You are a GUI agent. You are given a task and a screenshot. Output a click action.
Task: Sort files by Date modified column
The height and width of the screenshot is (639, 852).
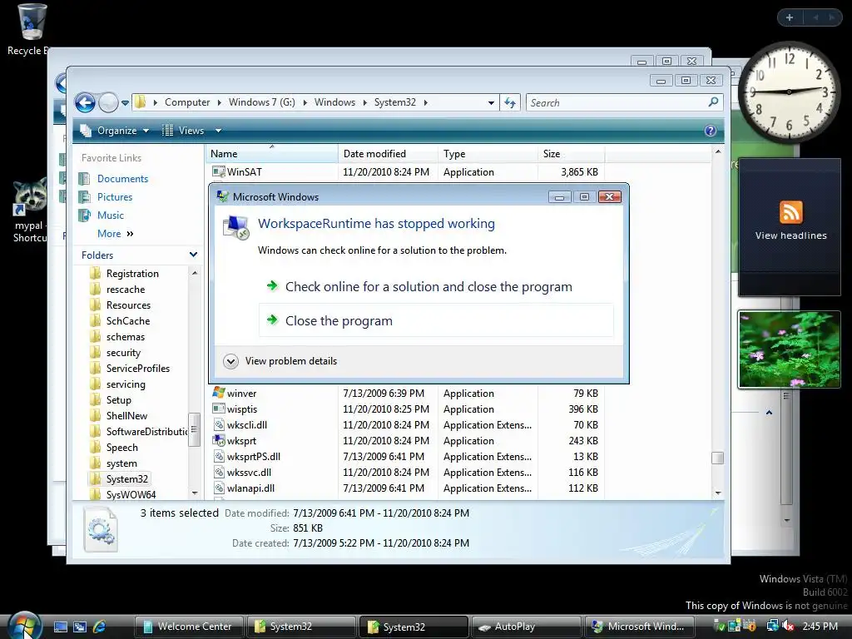click(388, 154)
